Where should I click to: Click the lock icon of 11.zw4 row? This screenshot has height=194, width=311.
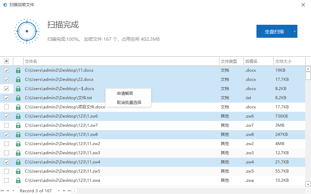click(x=18, y=162)
